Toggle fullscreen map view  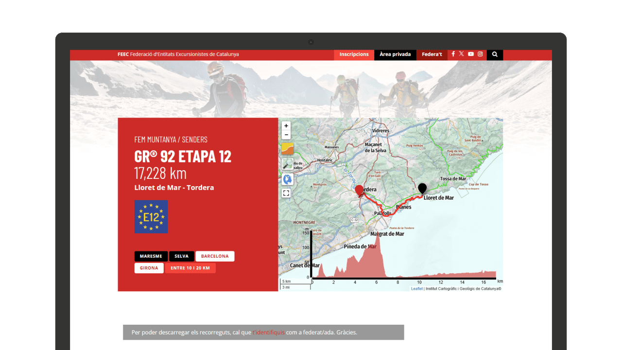pyautogui.click(x=286, y=193)
